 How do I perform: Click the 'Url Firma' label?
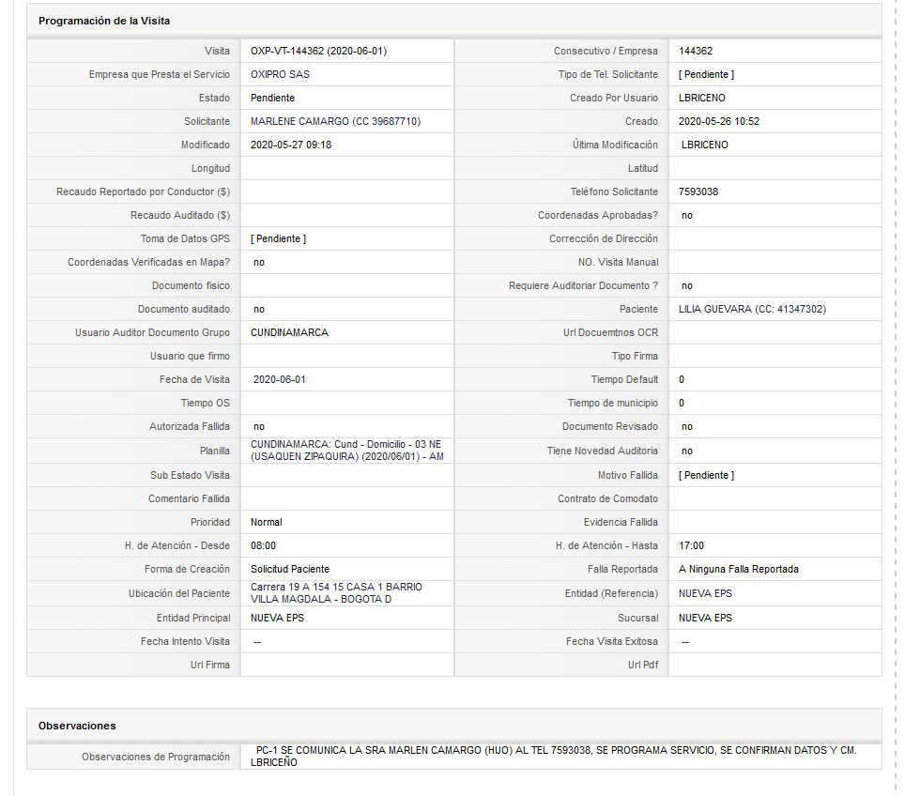pos(210,665)
